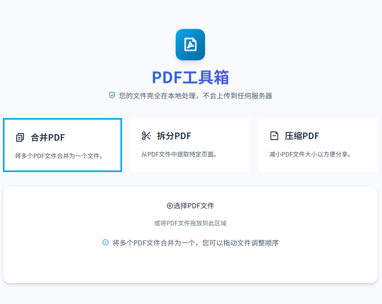Viewport: 382px width, 304px height.
Task: Click the plus-circle icon before 选择PDF文件
Action: click(169, 206)
